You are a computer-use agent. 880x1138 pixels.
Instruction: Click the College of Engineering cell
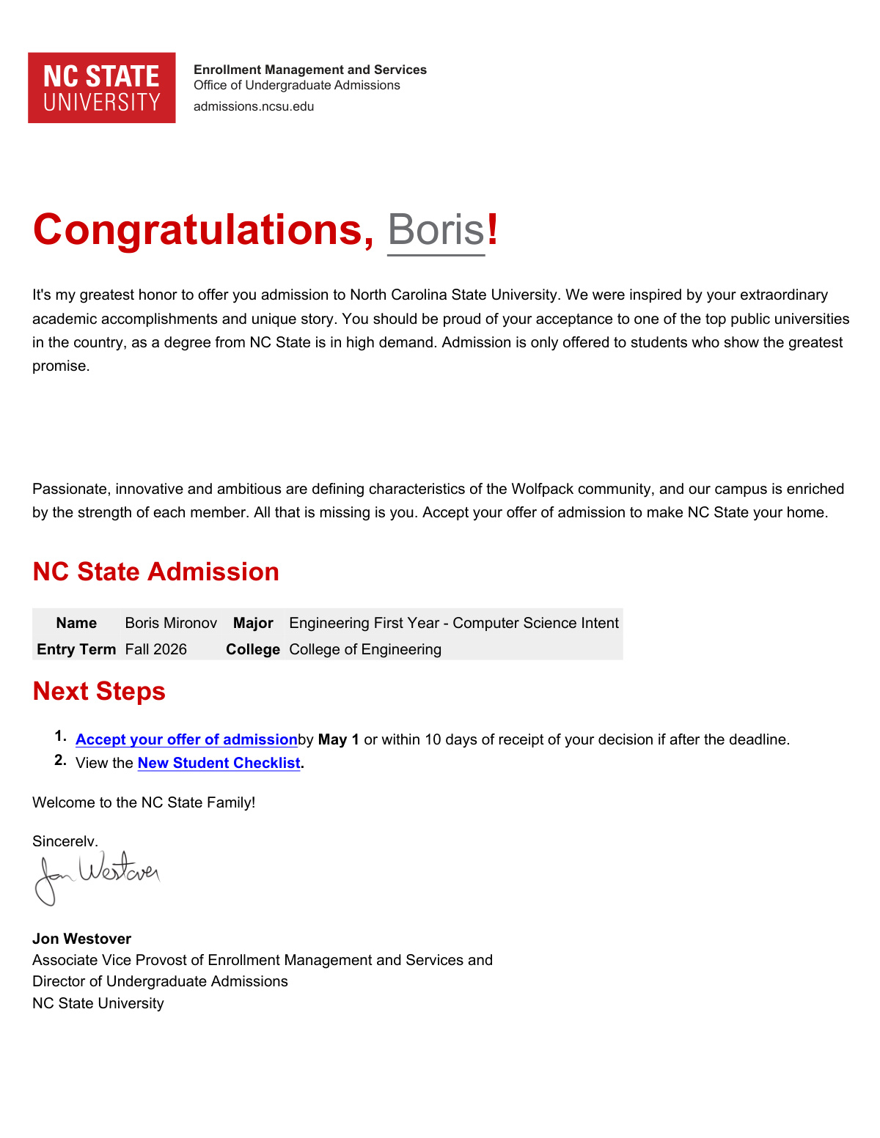(365, 649)
